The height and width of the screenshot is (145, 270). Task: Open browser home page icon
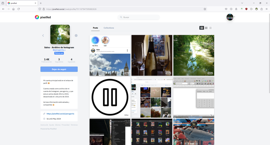point(13,9)
